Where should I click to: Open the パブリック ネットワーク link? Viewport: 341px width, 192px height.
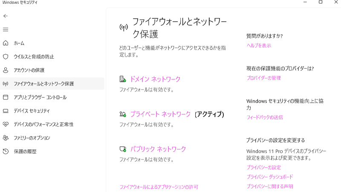pos(158,149)
